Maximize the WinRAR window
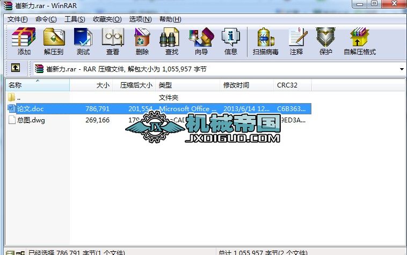The height and width of the screenshot is (255, 407). point(374,4)
